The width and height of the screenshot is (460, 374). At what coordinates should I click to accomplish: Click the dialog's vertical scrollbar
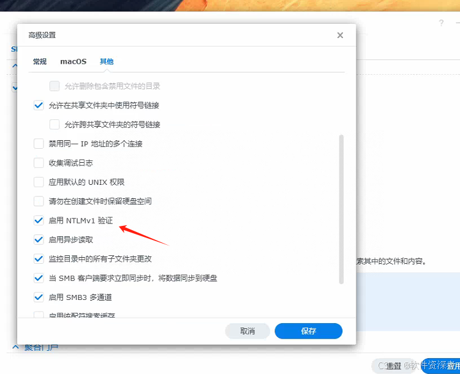pos(341,209)
